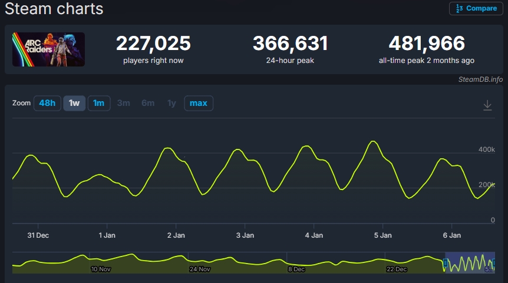Click the 366,631 24-hour peak value

coord(291,43)
